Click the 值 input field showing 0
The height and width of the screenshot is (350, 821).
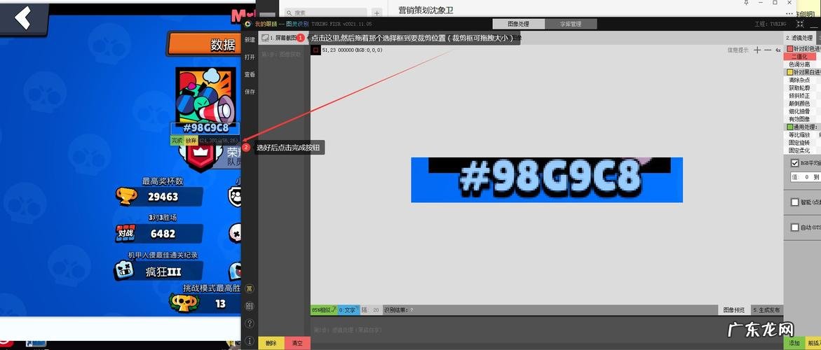tap(806, 177)
